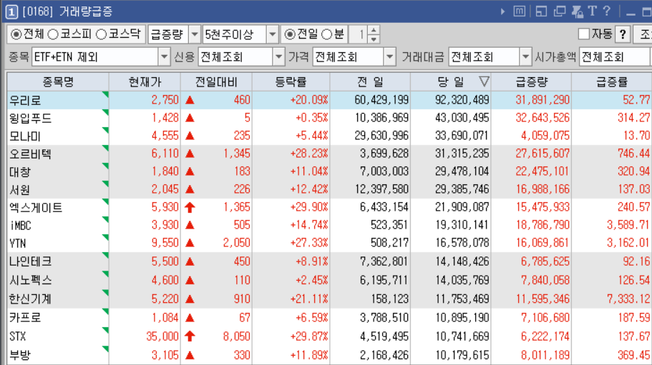Select the 부방 stock name
The height and width of the screenshot is (365, 652).
20,356
